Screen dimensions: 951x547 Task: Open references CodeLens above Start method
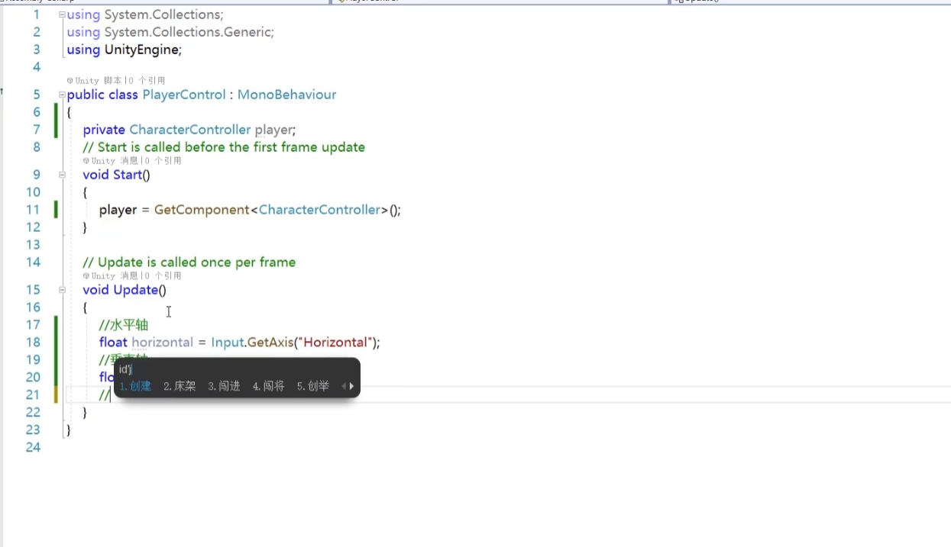(x=163, y=160)
